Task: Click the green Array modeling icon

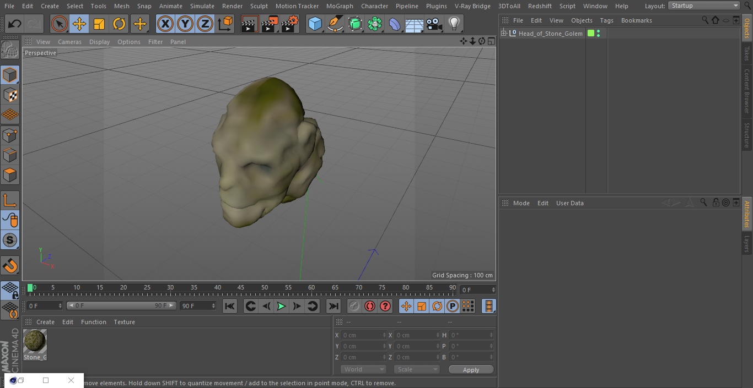Action: [x=375, y=24]
